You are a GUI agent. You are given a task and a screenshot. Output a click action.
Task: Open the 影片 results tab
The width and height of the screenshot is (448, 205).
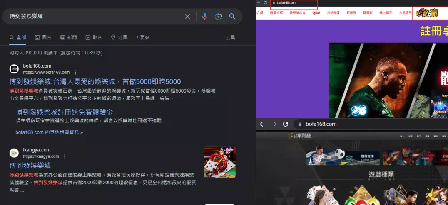click(x=94, y=37)
